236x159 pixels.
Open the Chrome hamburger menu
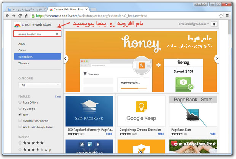click(228, 16)
